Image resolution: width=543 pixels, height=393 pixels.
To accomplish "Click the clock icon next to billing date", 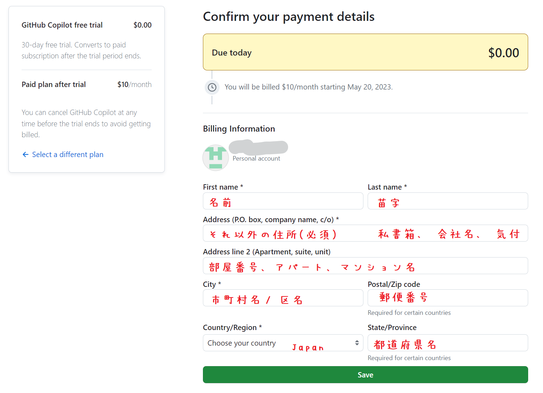I will (x=212, y=87).
